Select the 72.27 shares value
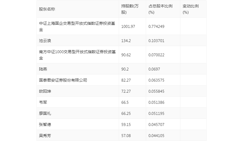This screenshot has width=243, height=141. (126, 91)
